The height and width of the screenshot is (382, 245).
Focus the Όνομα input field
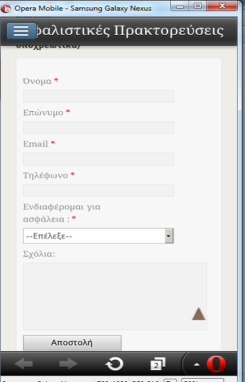click(x=99, y=96)
